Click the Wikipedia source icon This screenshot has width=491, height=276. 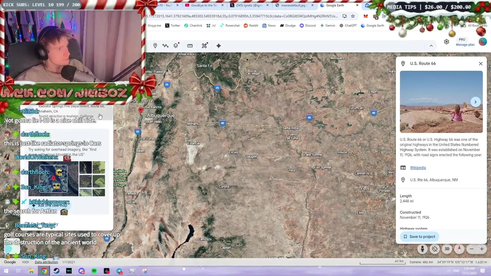(403, 168)
